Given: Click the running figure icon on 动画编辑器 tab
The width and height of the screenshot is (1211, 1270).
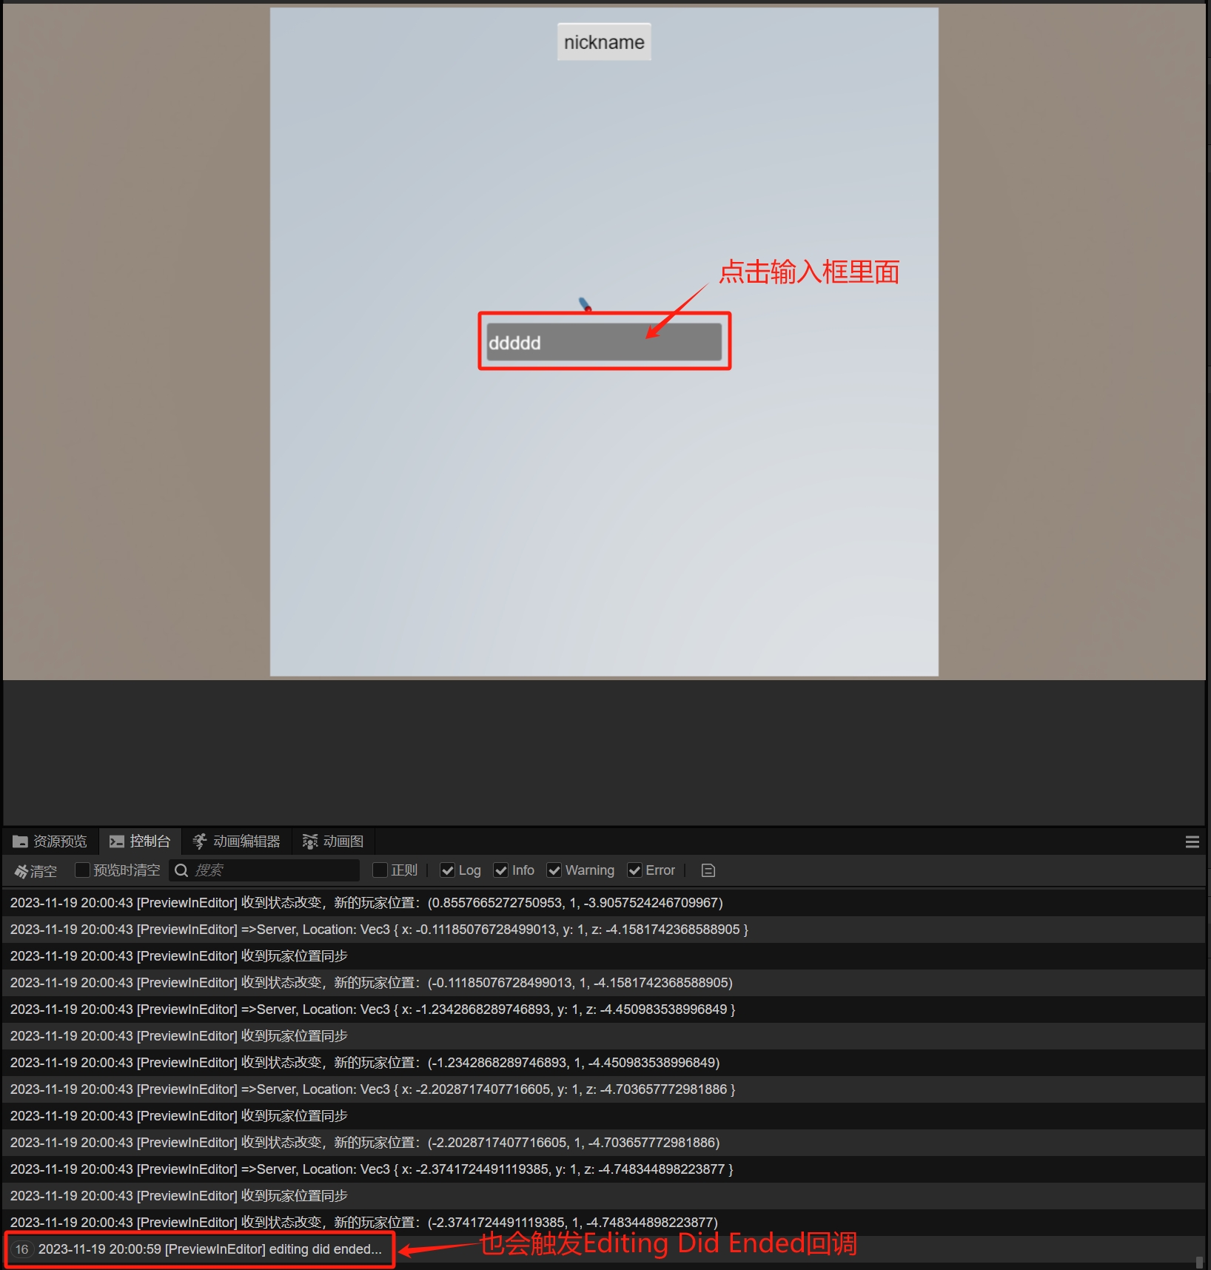Looking at the screenshot, I should click(x=198, y=841).
